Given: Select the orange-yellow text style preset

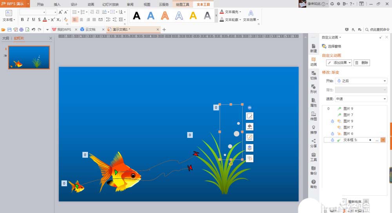Looking at the screenshot, I should 193,16.
